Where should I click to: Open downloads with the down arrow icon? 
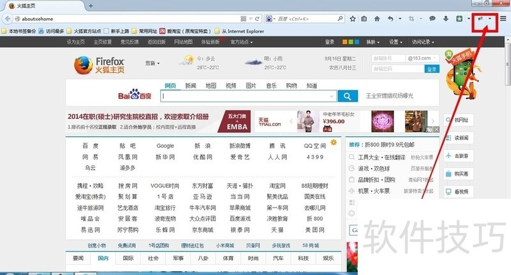click(x=446, y=19)
